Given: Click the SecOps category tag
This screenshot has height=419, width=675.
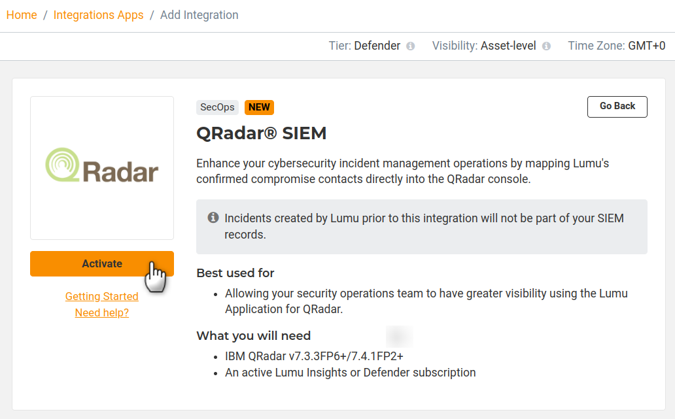Looking at the screenshot, I should pos(217,107).
